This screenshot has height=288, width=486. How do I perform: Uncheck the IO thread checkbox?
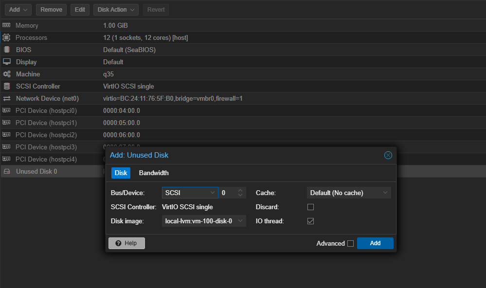tap(310, 221)
